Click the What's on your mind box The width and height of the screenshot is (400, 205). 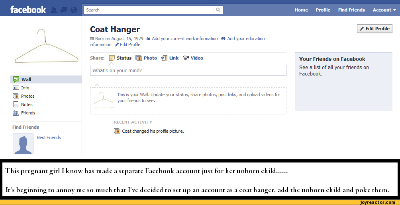188,70
